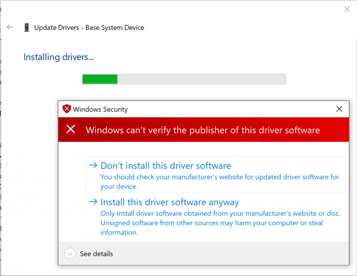Select the publisher verification warning message text
The width and height of the screenshot is (357, 276).
(203, 130)
